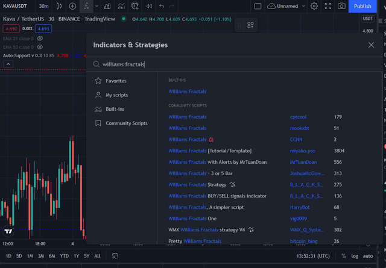Add Williams Fractals by mookxbt
Screen dimensions: 386x268
point(188,128)
